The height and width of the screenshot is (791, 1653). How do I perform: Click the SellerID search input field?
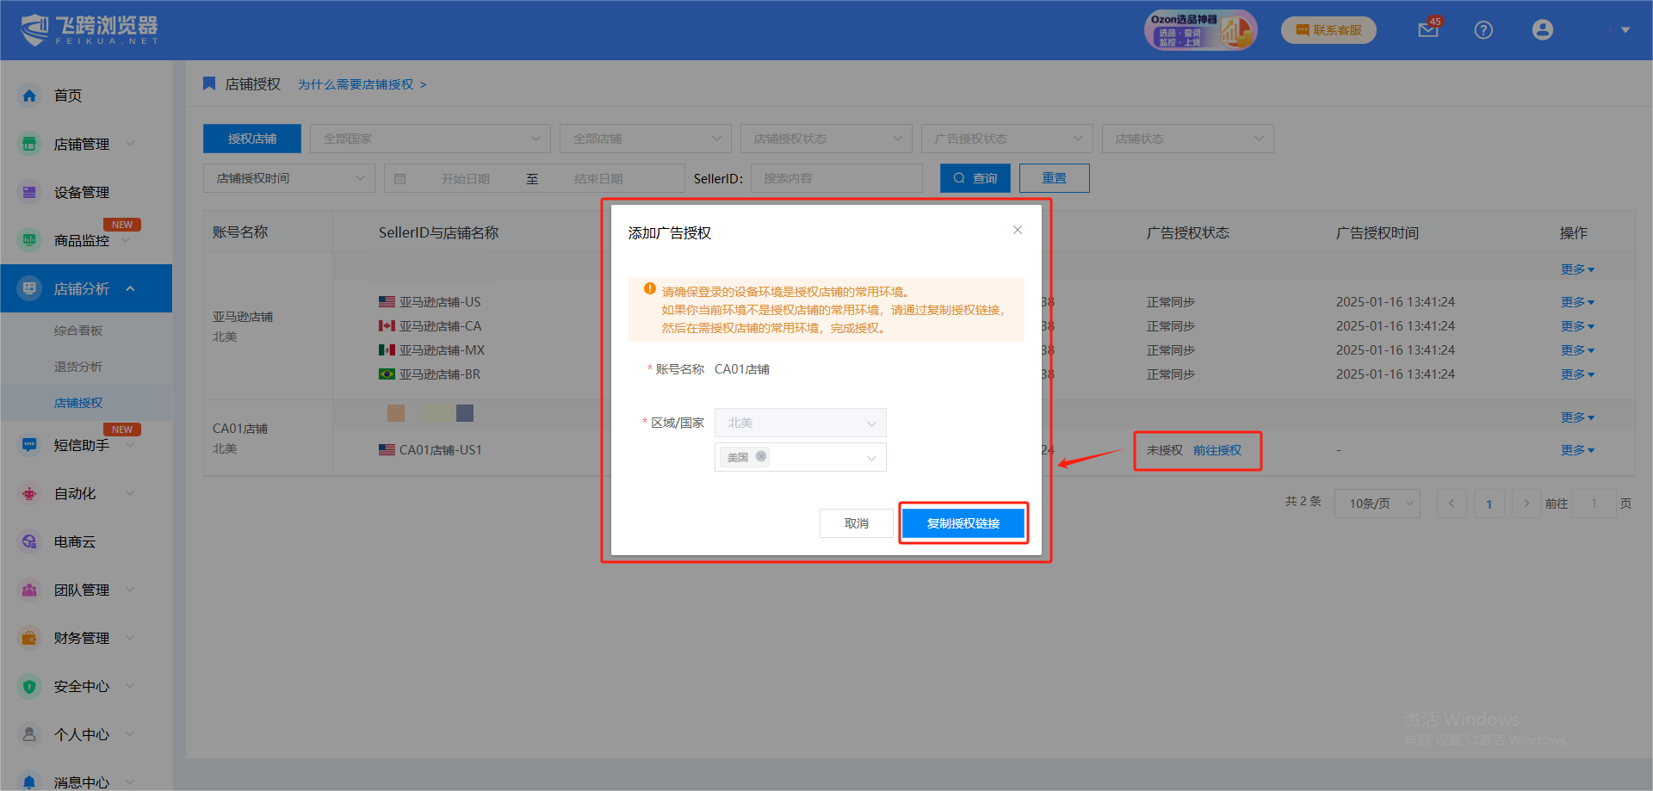[836, 178]
